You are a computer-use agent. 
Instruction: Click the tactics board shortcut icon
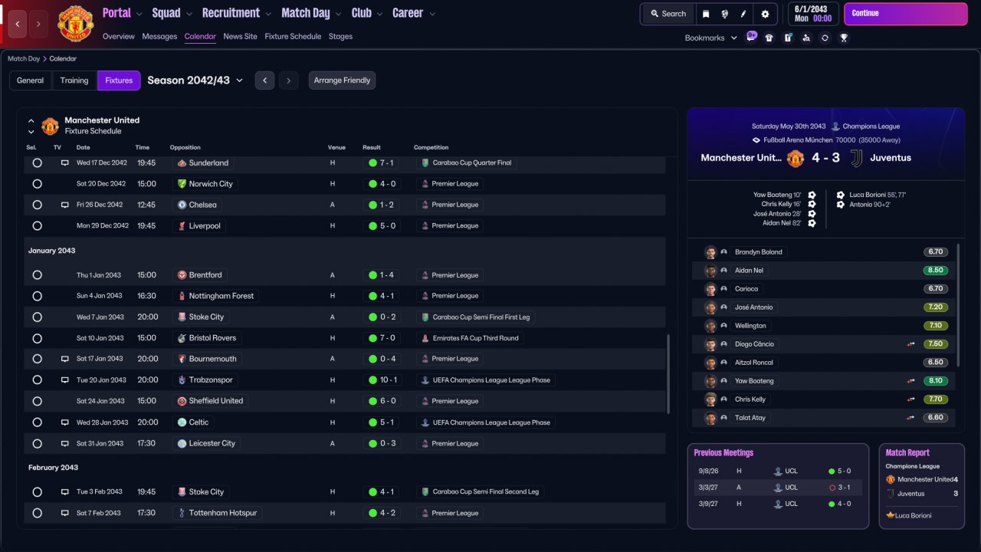click(788, 38)
